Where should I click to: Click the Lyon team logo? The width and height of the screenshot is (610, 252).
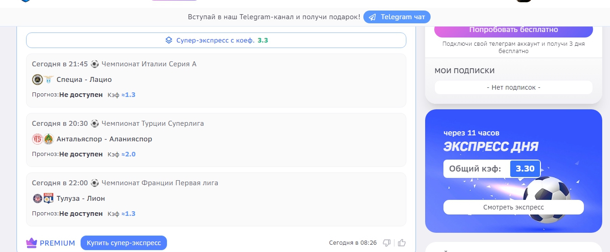(x=49, y=198)
